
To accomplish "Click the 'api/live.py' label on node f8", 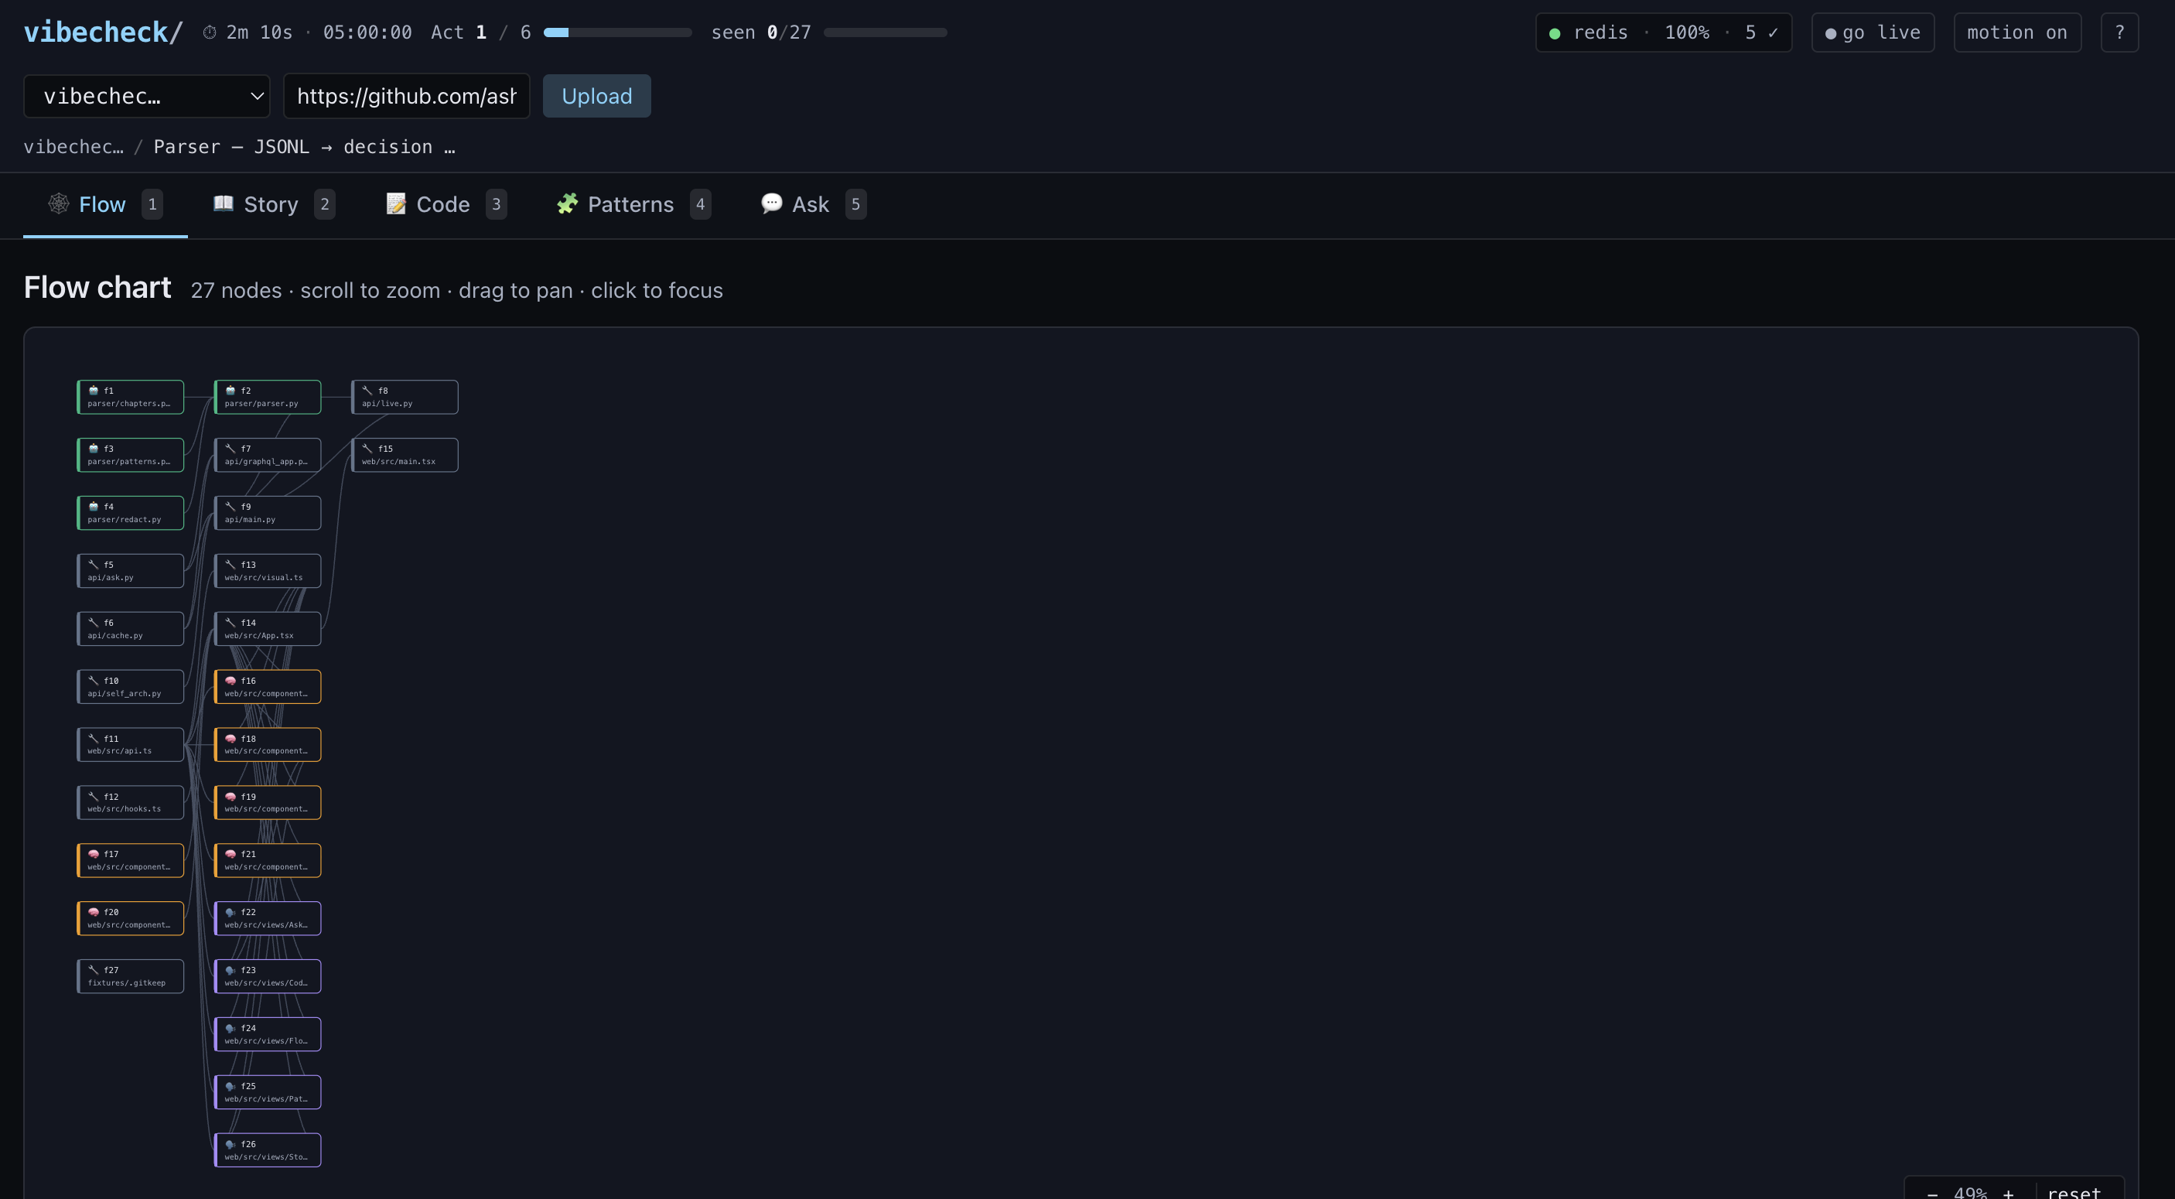I will tap(387, 404).
